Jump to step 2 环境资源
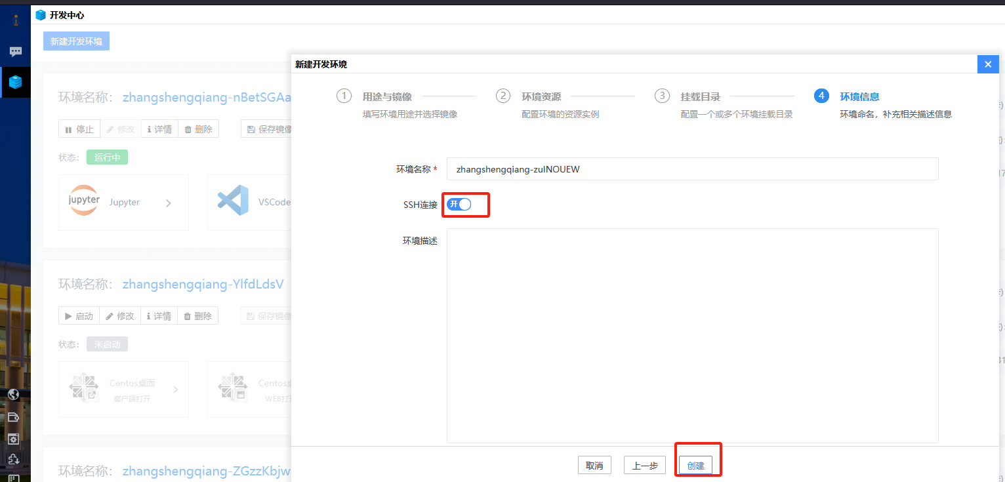1005x482 pixels. point(541,96)
